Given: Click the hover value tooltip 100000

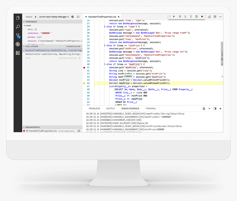Looking at the screenshot, I should click(x=128, y=76).
